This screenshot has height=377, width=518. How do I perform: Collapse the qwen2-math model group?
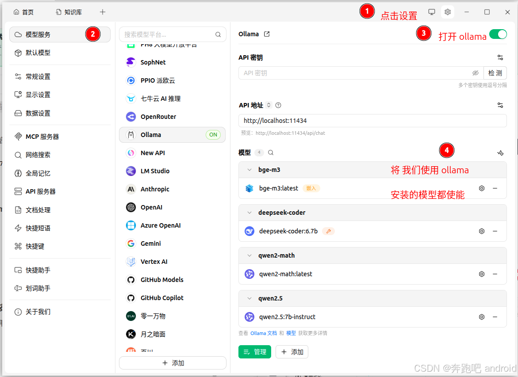point(249,255)
